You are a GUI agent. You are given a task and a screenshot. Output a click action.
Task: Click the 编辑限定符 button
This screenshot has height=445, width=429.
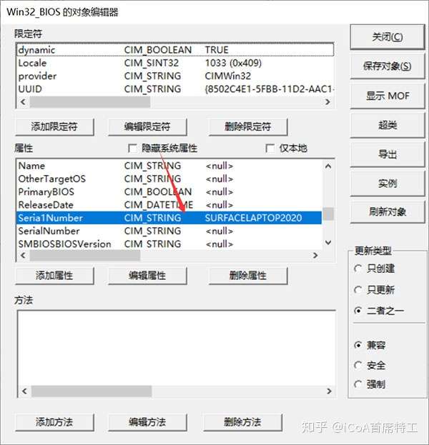tap(147, 126)
